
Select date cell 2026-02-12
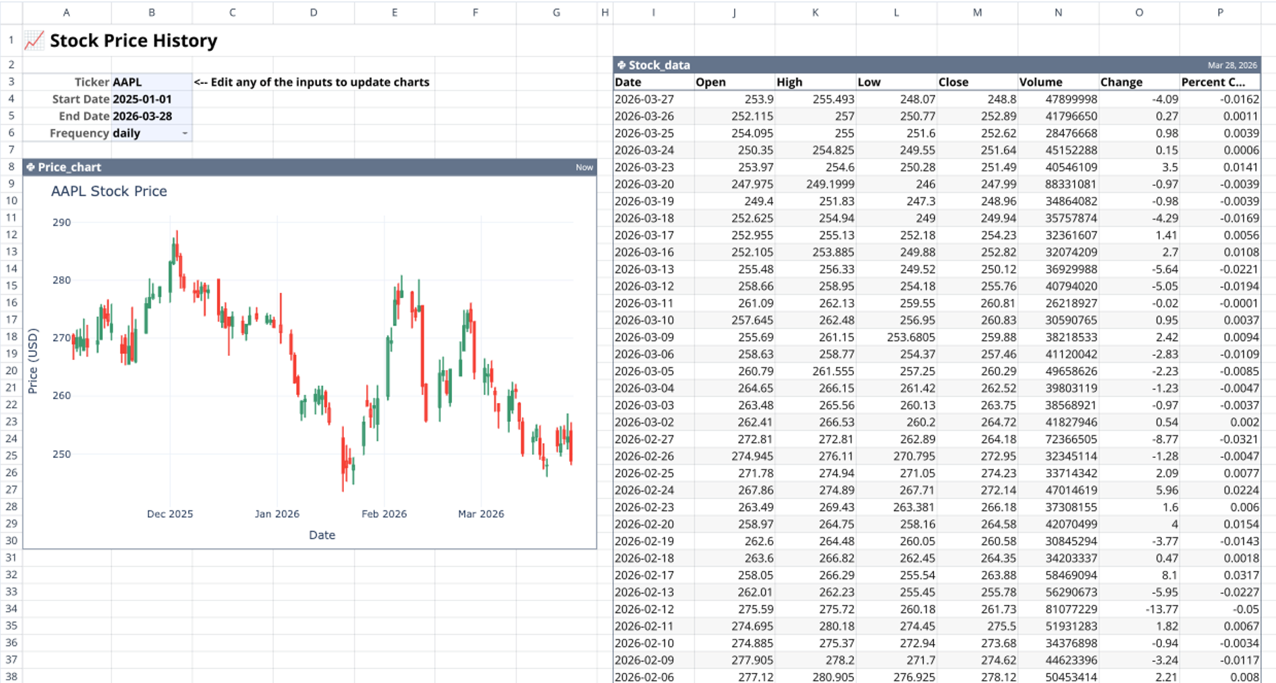point(653,609)
